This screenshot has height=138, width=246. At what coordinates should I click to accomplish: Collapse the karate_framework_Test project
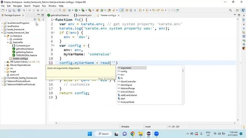point(2,33)
